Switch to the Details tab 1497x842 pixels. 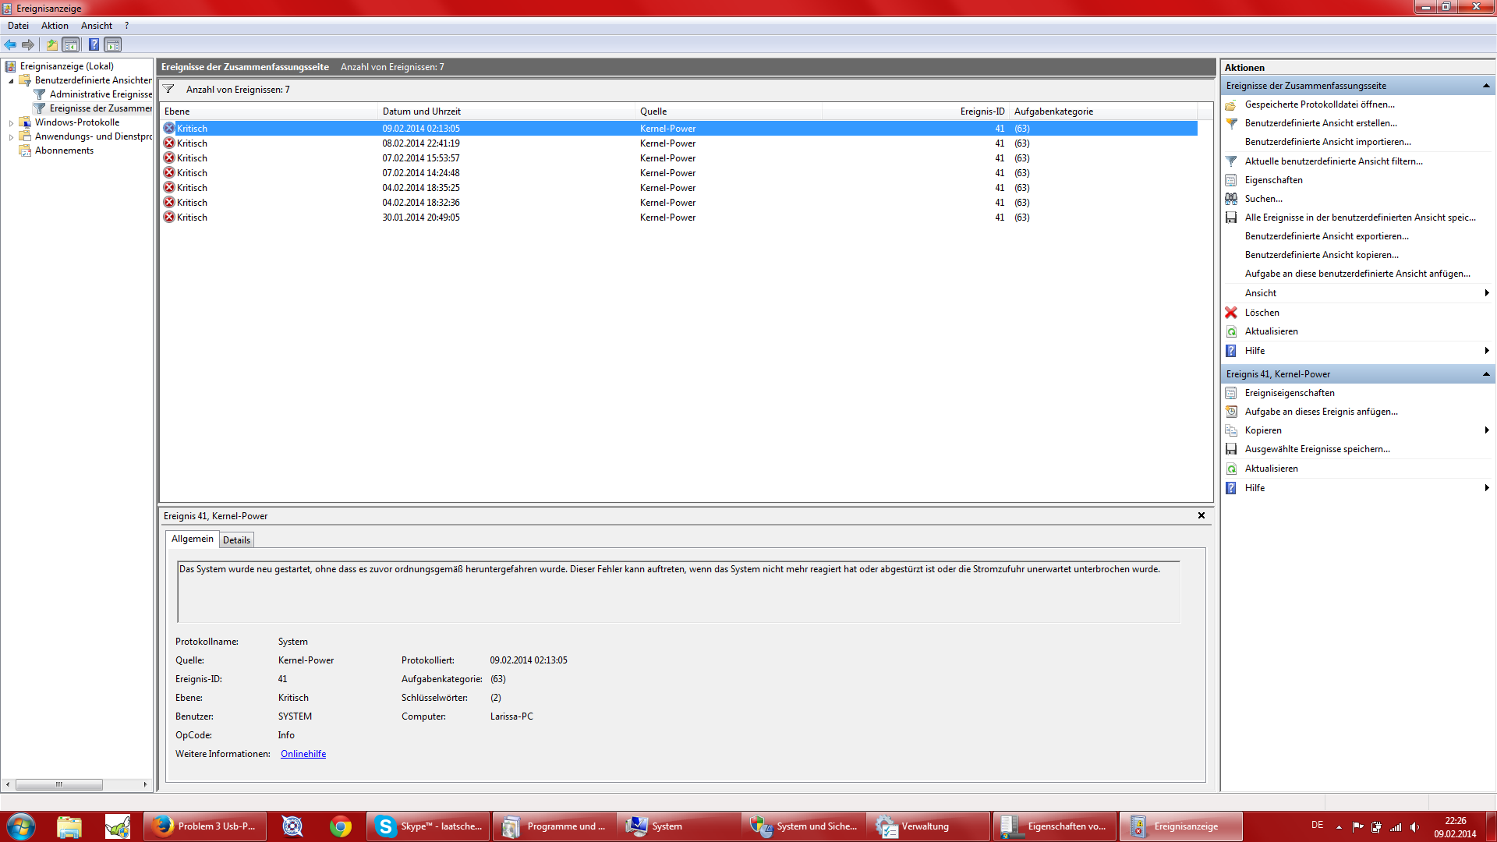[x=236, y=540]
